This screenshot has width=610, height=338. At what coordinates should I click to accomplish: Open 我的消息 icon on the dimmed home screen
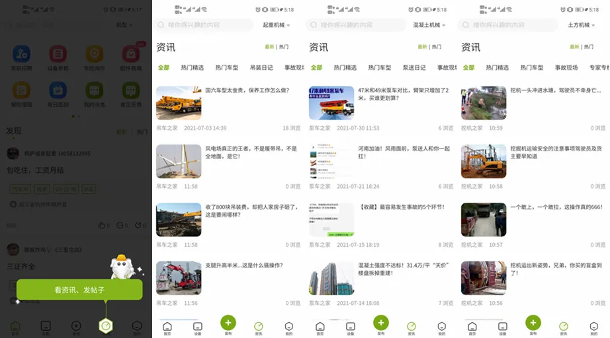(94, 90)
